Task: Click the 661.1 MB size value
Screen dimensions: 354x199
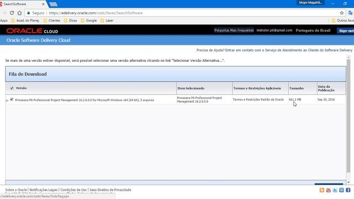Action: (x=295, y=99)
